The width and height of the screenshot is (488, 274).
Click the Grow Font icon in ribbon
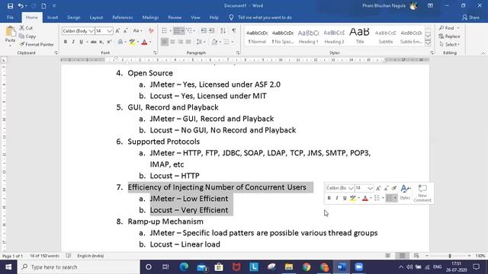[x=117, y=30]
